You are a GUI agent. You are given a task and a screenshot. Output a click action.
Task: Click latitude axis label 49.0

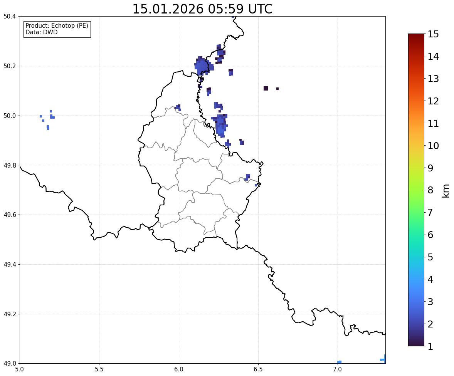[x=10, y=364]
